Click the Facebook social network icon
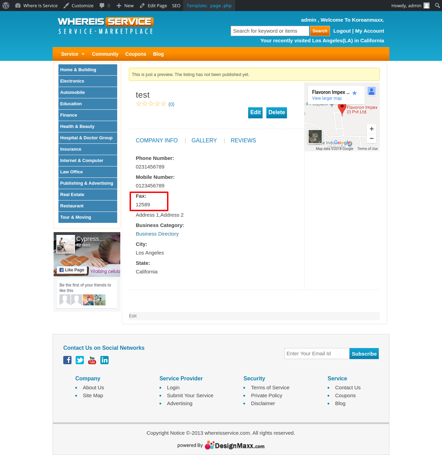This screenshot has width=442, height=455. [67, 360]
